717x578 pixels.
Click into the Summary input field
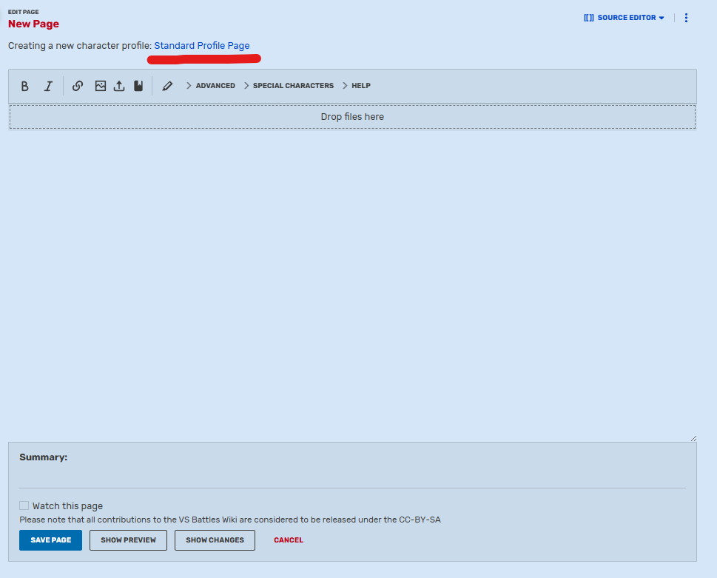[352, 478]
